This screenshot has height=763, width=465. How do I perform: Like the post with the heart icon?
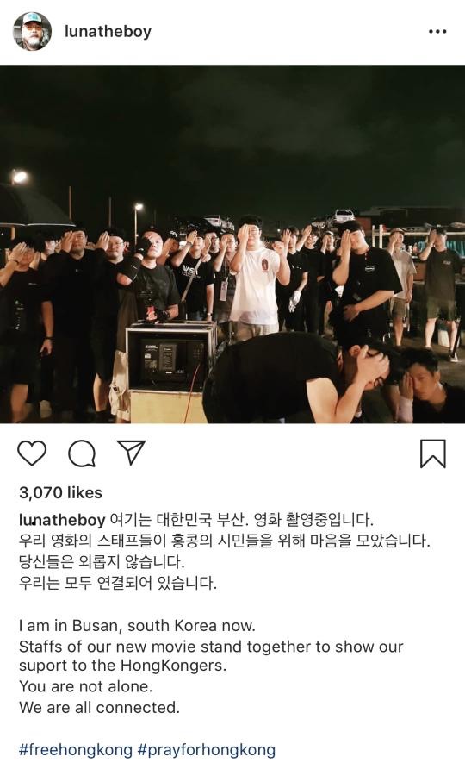pos(32,453)
